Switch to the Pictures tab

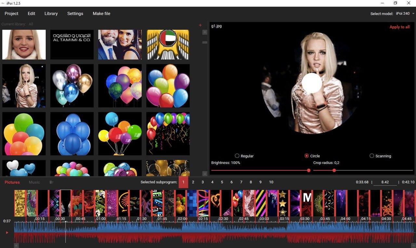12,182
